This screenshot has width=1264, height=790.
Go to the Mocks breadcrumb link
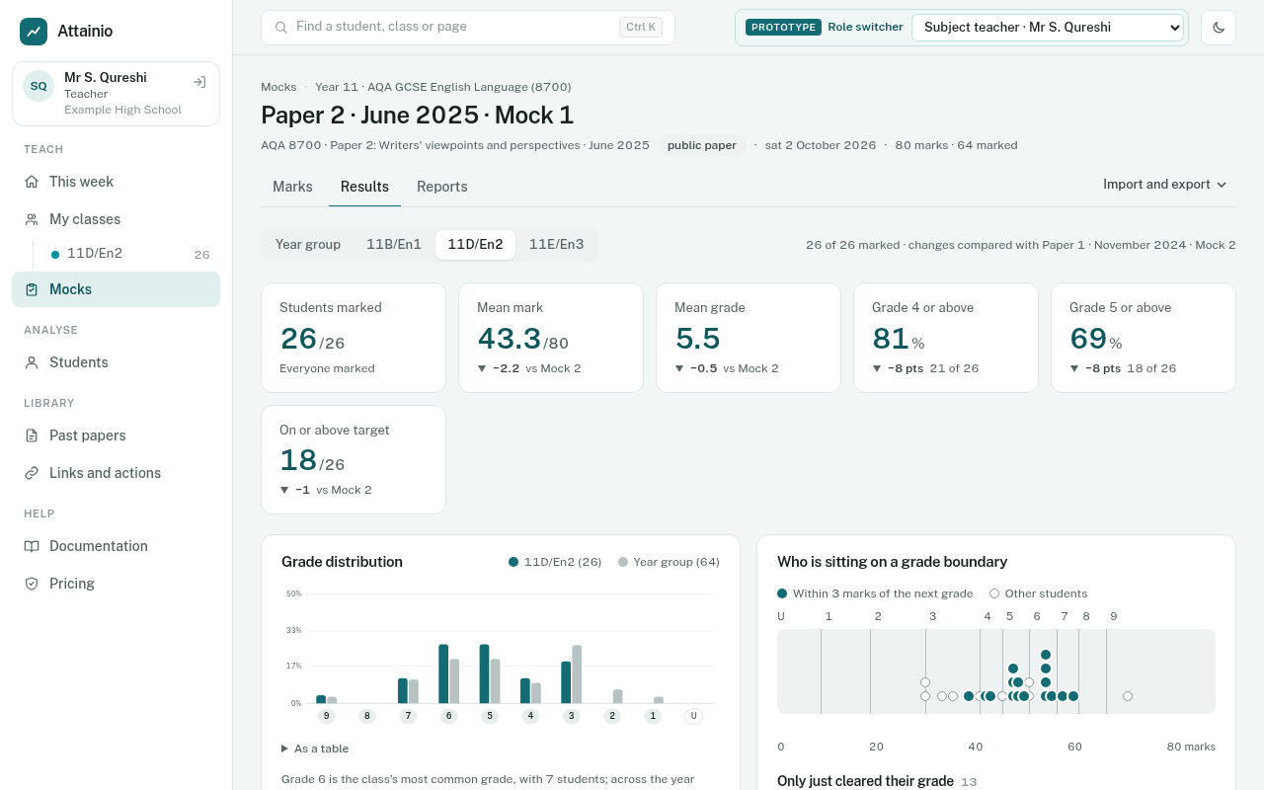tap(278, 87)
